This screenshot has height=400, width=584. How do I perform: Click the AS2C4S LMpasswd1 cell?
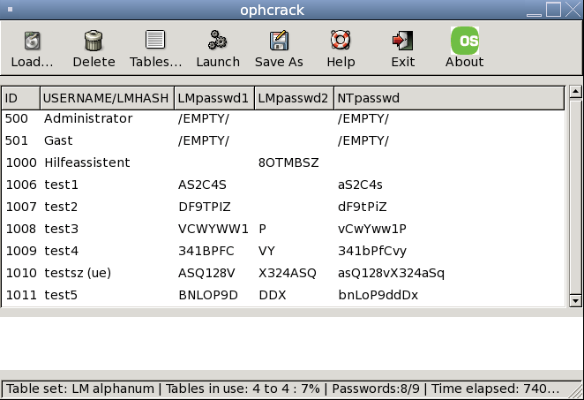[x=202, y=185]
